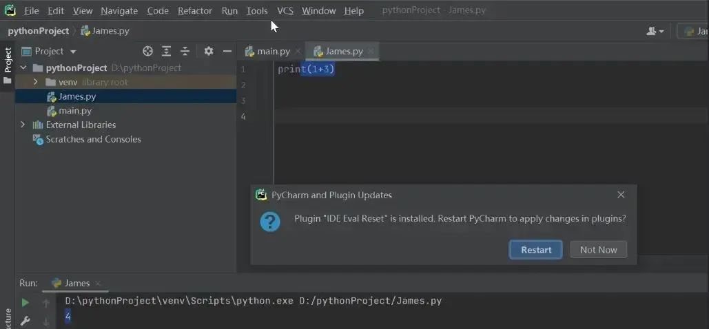Click the PyCharm icon in dialog title

tap(261, 195)
